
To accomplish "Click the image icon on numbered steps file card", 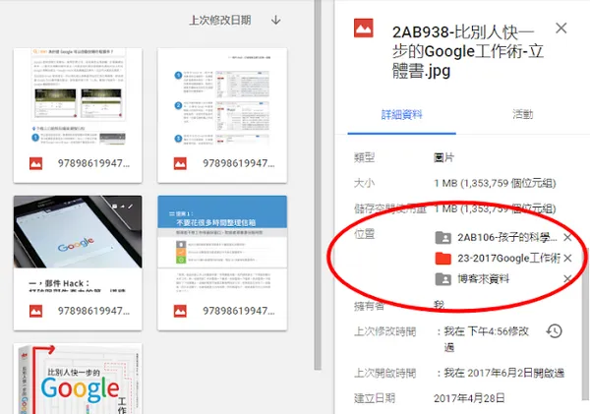I will click(180, 163).
